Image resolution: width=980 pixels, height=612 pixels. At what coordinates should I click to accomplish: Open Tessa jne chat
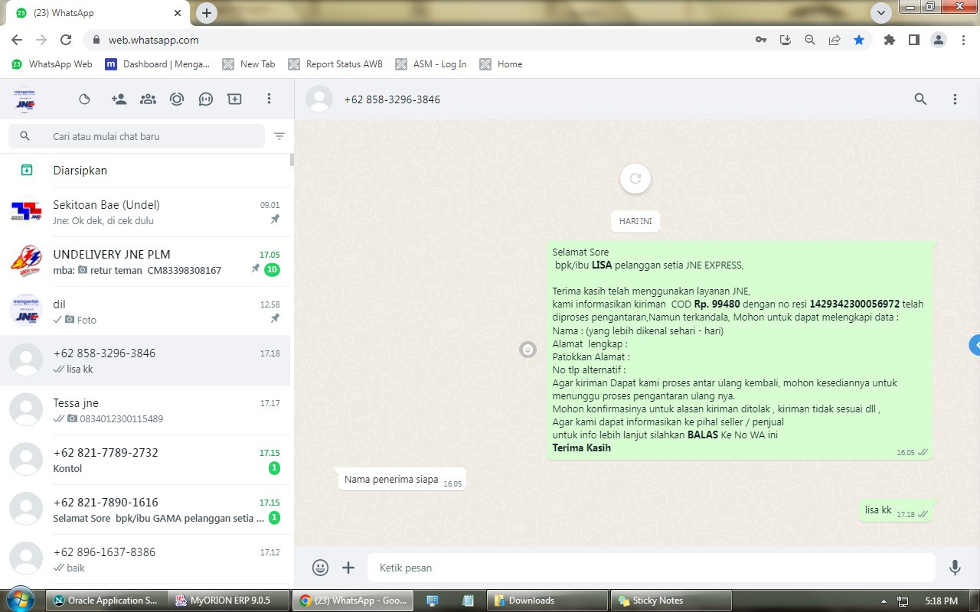(145, 410)
